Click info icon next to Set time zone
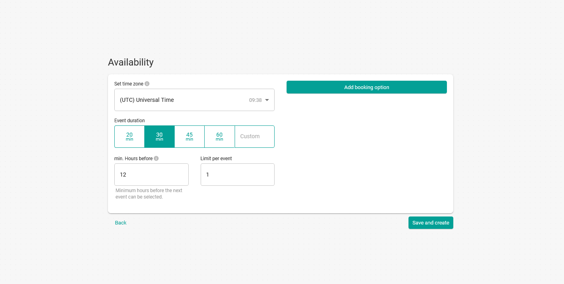The height and width of the screenshot is (284, 564). [x=147, y=84]
